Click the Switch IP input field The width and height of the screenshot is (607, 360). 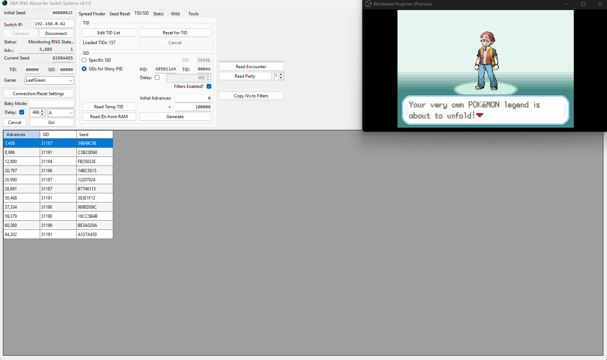(54, 24)
